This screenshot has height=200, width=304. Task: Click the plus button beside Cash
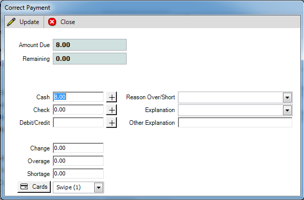(111, 97)
